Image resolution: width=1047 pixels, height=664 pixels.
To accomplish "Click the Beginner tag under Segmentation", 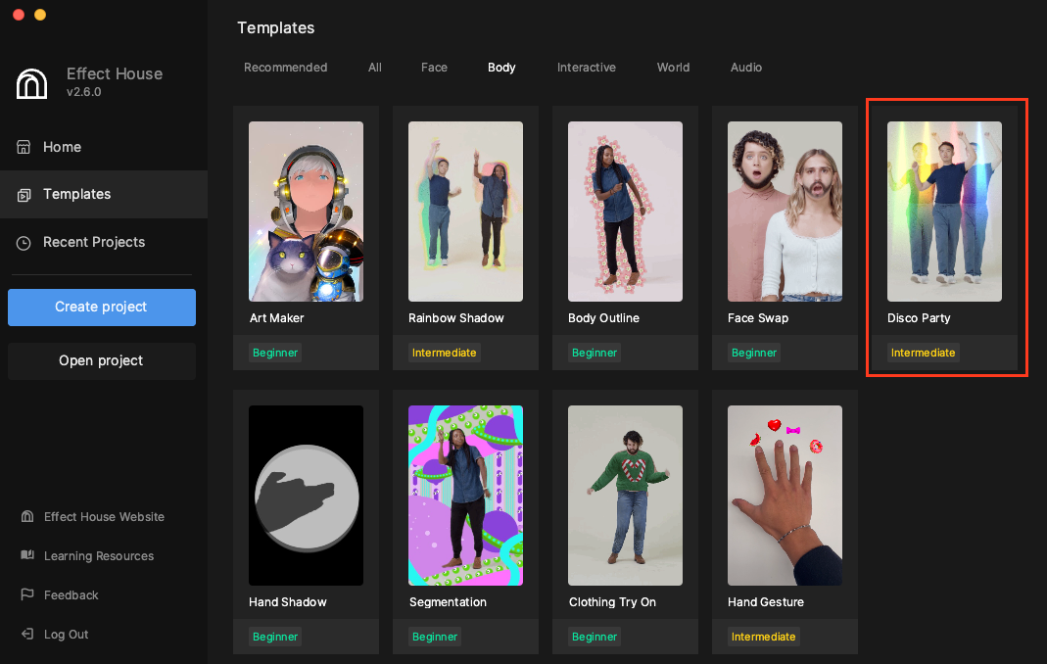I will 435,637.
